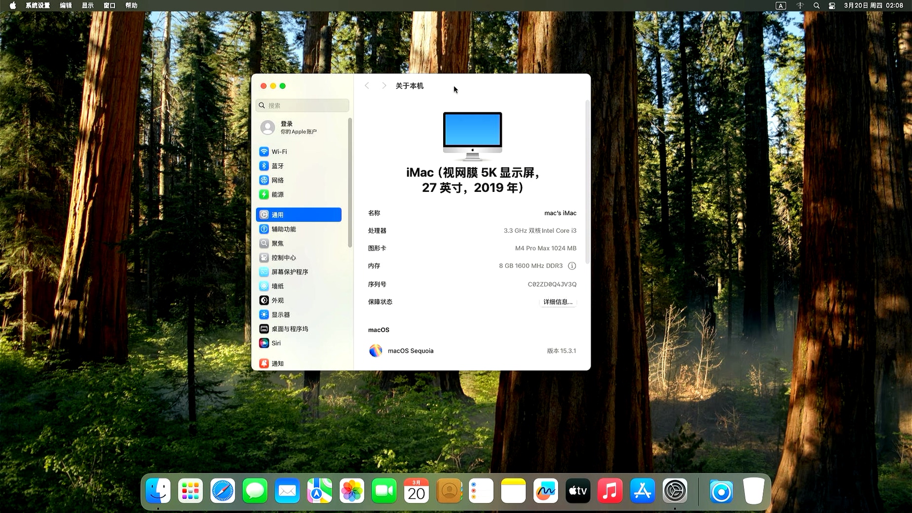Open Messages from the Dock
This screenshot has width=912, height=513.
point(255,491)
